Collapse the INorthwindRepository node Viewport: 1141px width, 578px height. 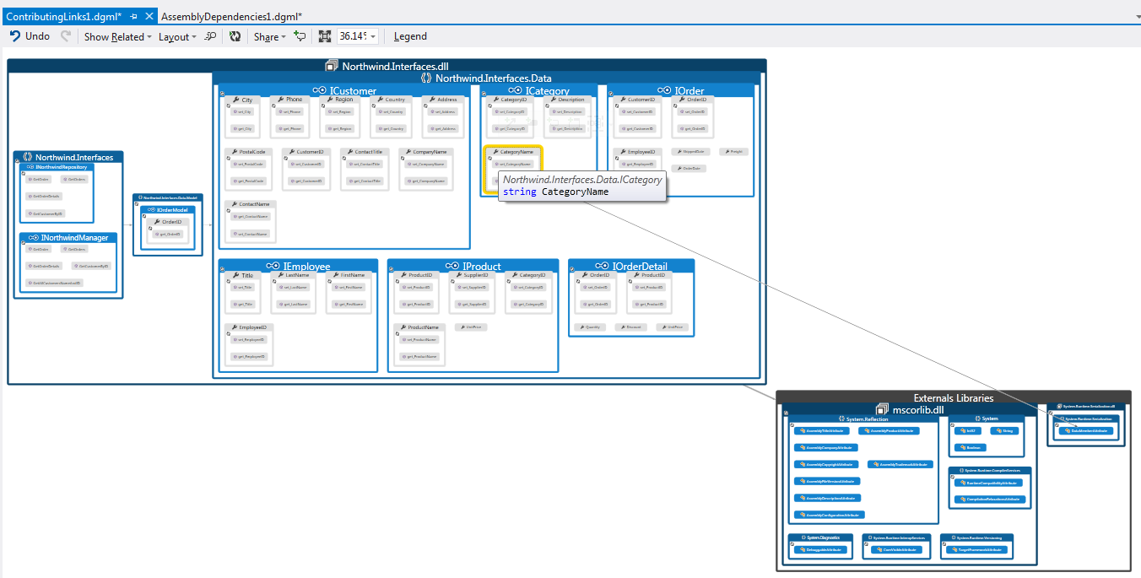23,173
